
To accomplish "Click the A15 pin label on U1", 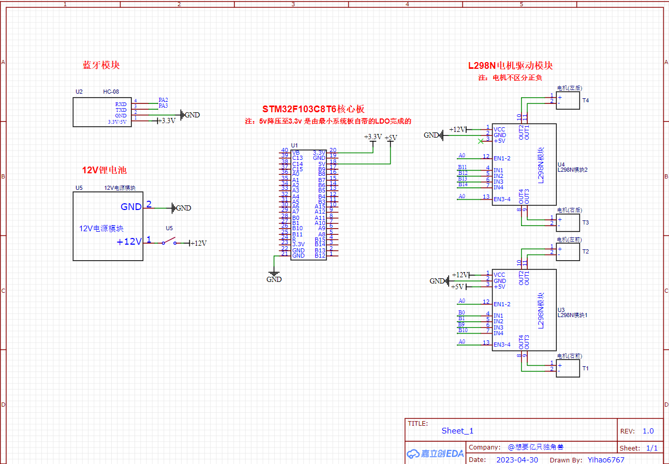I will (x=320, y=206).
